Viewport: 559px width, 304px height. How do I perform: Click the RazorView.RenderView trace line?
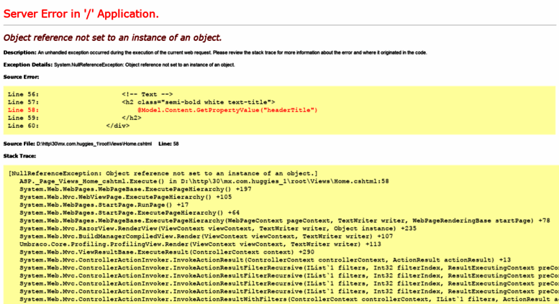[218, 229]
